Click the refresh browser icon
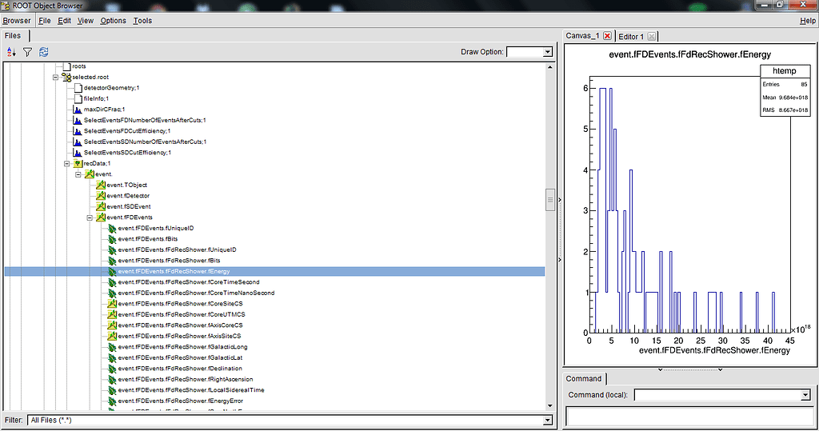 tap(44, 52)
